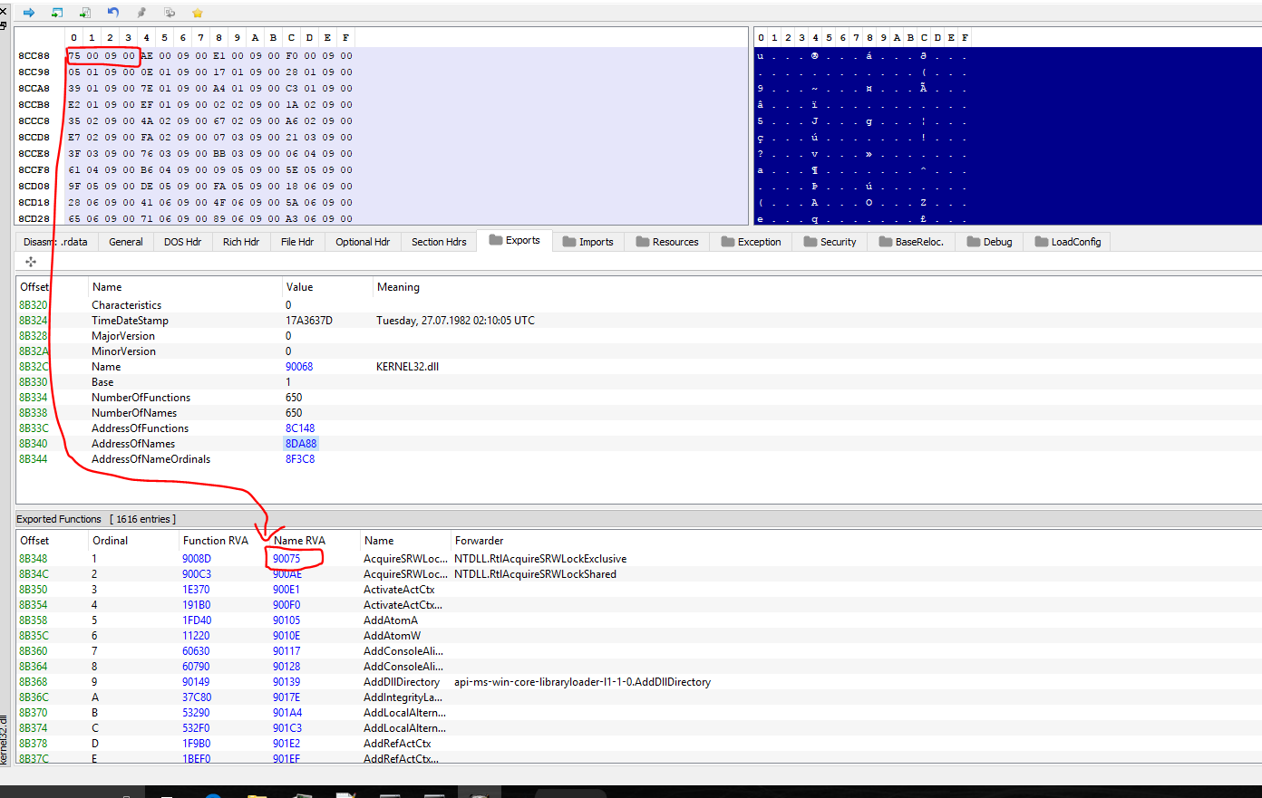Click the blue undo arrow icon

113,13
